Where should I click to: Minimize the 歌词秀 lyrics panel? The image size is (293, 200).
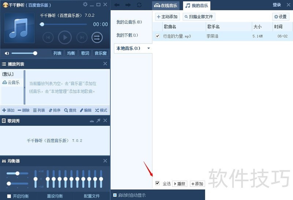click(x=92, y=121)
